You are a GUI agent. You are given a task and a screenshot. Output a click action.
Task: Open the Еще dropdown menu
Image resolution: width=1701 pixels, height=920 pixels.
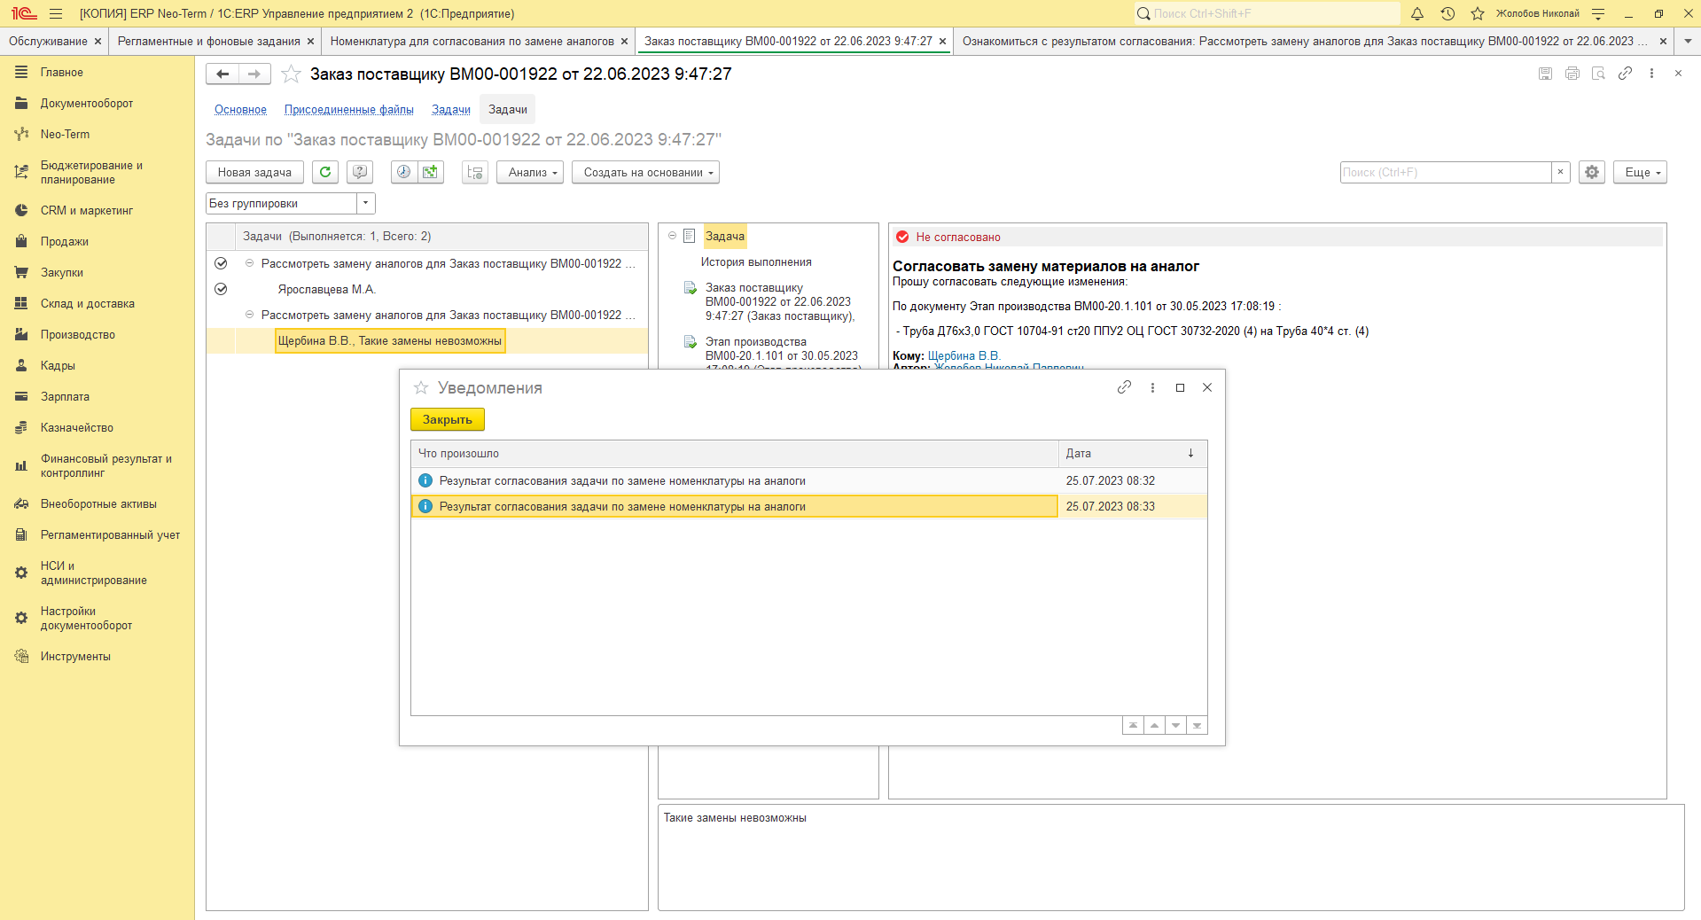tap(1640, 172)
